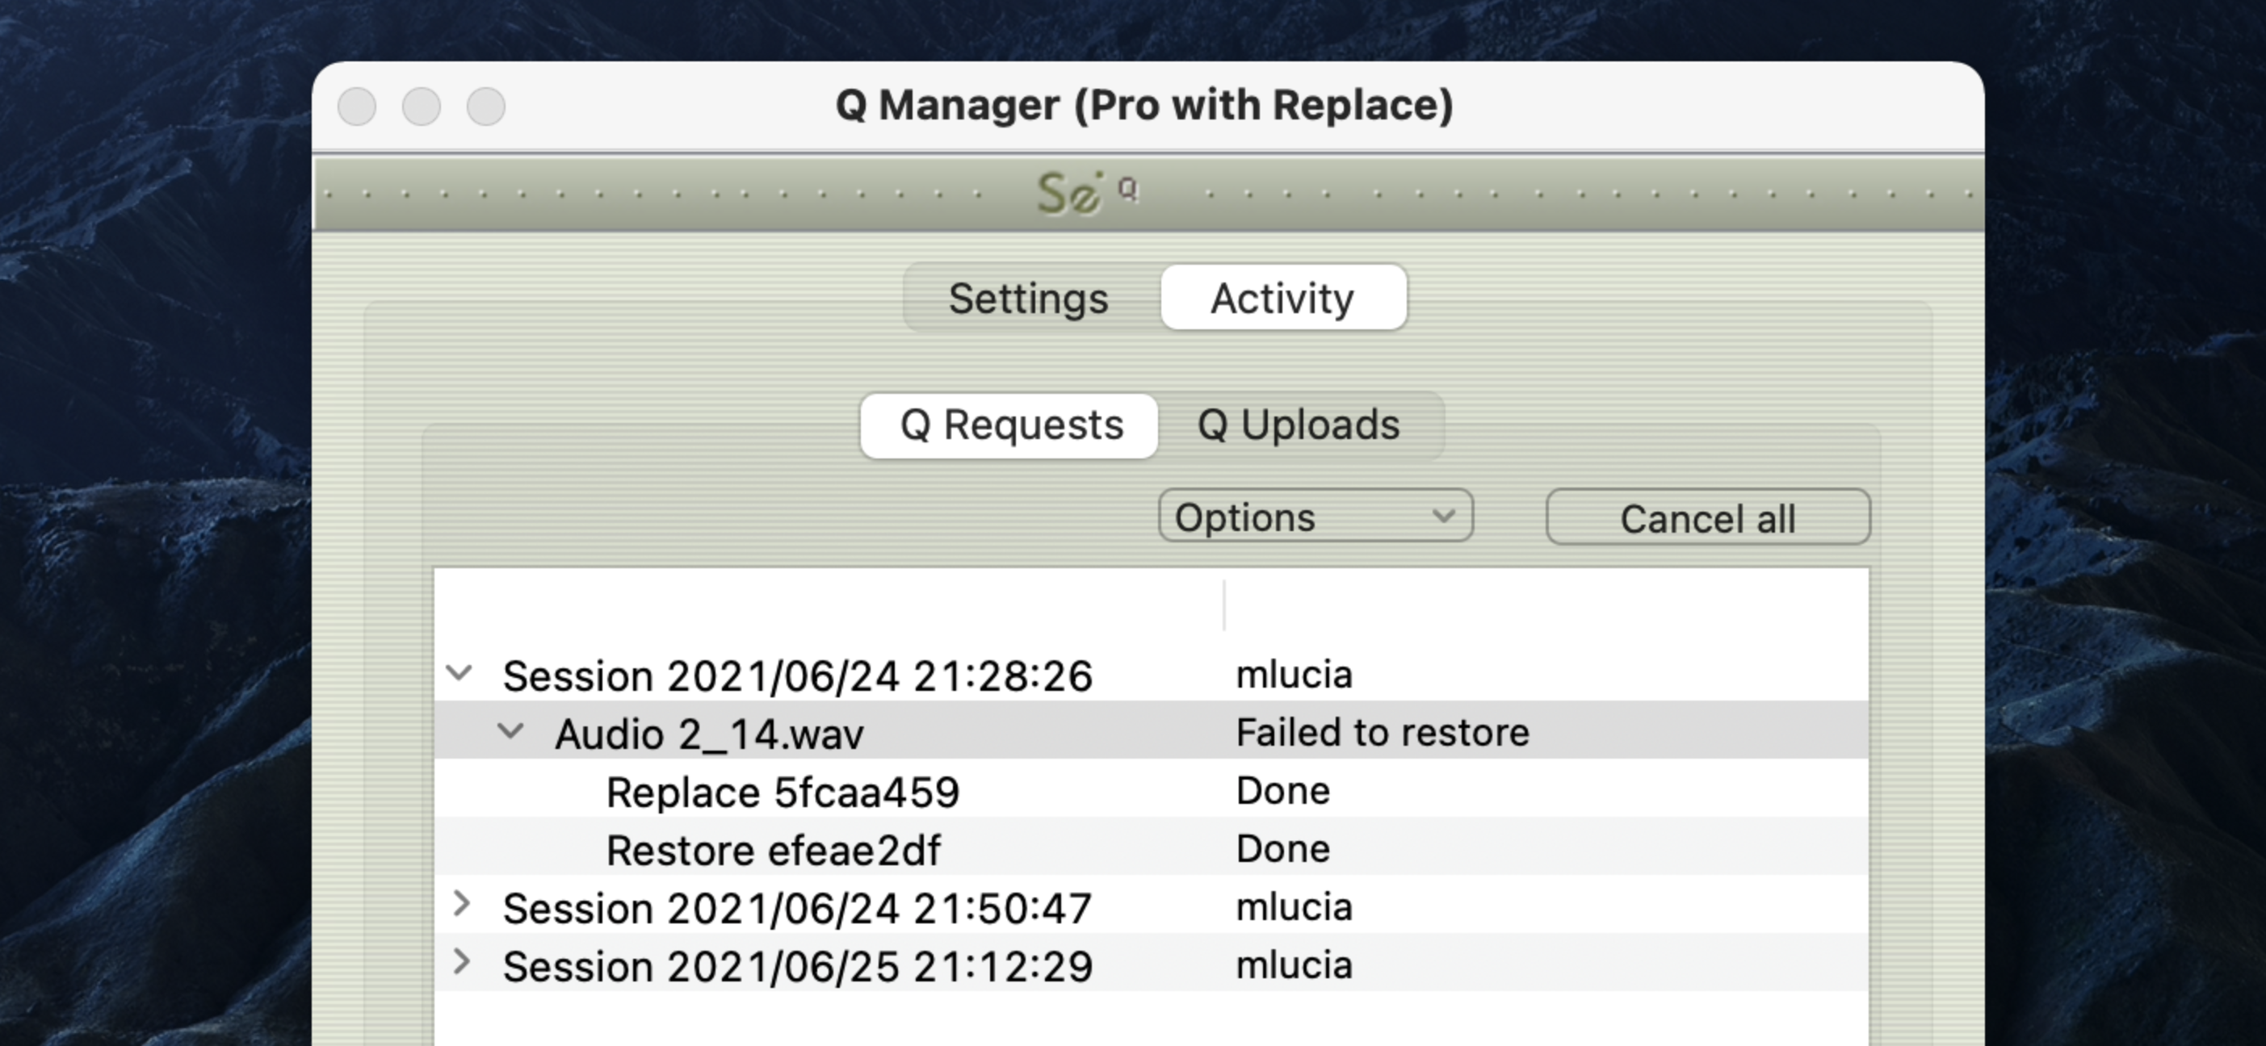Switch to the Settings tab
The image size is (2266, 1046).
1028,299
